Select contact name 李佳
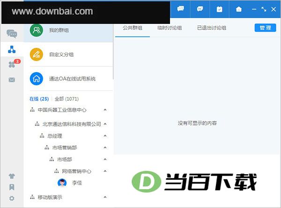 77,183
